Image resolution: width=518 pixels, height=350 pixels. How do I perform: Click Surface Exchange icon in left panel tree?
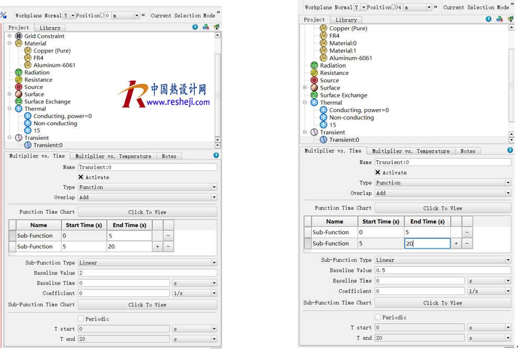tap(19, 102)
